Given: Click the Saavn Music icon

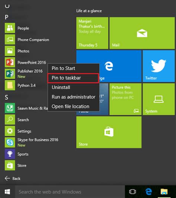Looking at the screenshot, I should 10,108.
